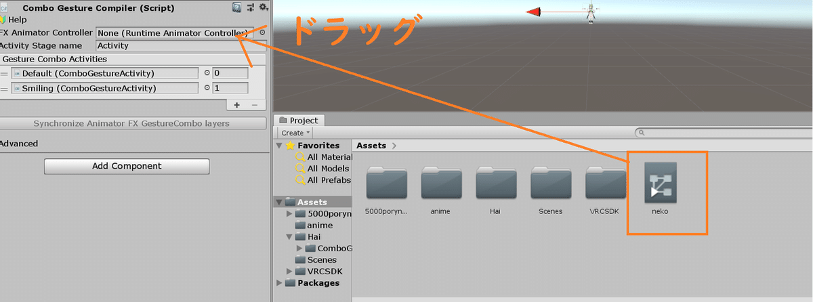Collapse the Hai folder tree arrow
This screenshot has width=813, height=302.
tap(289, 237)
